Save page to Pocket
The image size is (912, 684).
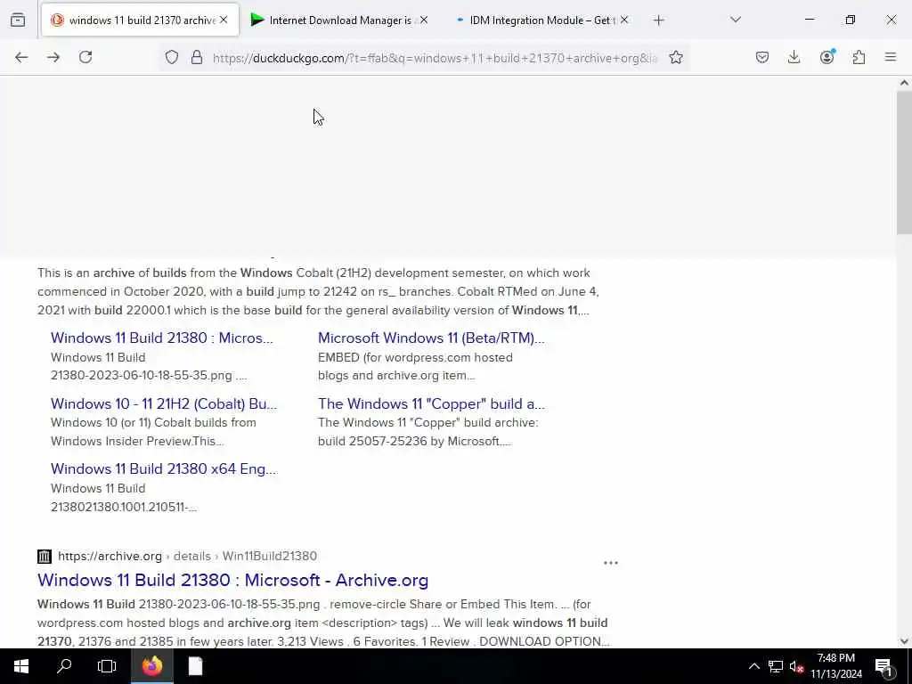tap(762, 57)
